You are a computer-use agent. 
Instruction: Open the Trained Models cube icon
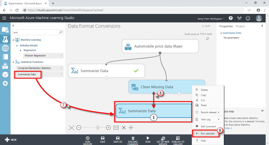point(5,75)
